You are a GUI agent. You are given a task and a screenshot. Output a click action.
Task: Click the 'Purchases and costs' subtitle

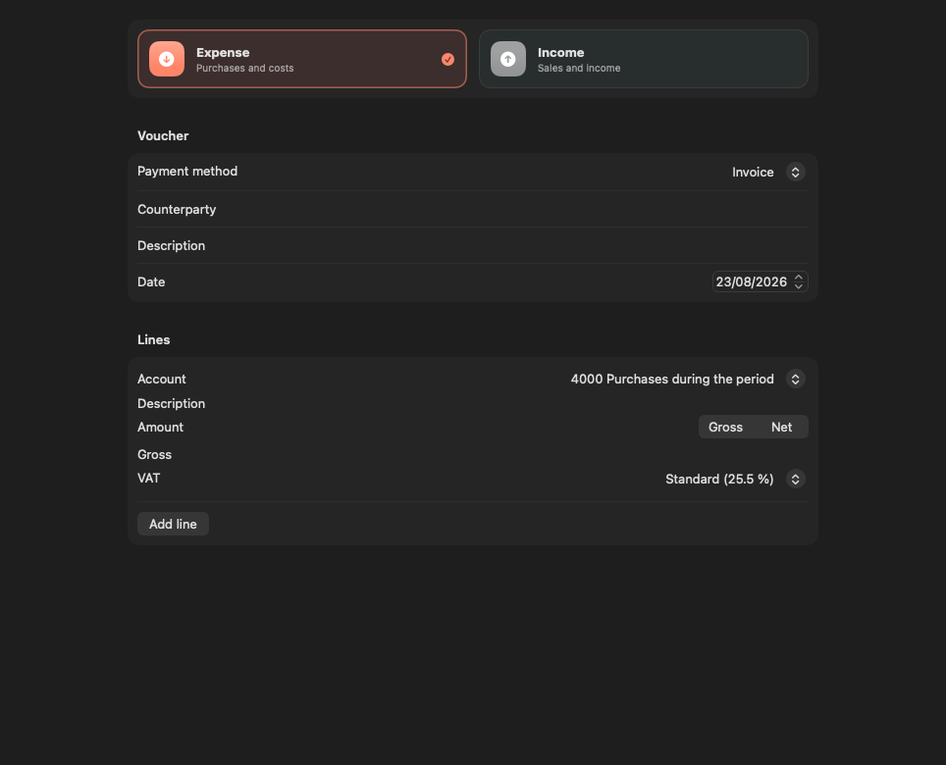point(245,68)
